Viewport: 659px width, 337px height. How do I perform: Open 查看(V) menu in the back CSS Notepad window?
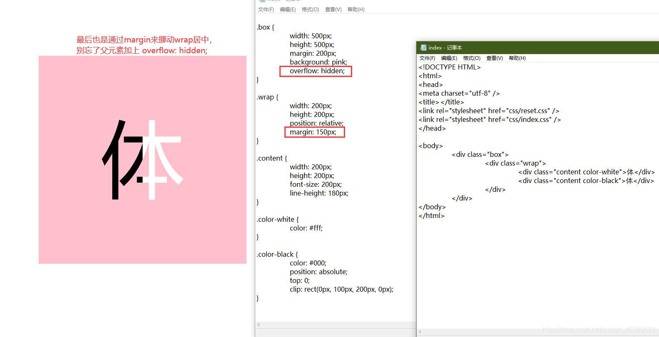tap(333, 10)
